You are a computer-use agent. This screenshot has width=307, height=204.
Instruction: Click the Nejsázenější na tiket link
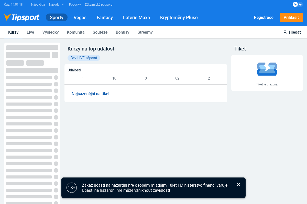[91, 94]
